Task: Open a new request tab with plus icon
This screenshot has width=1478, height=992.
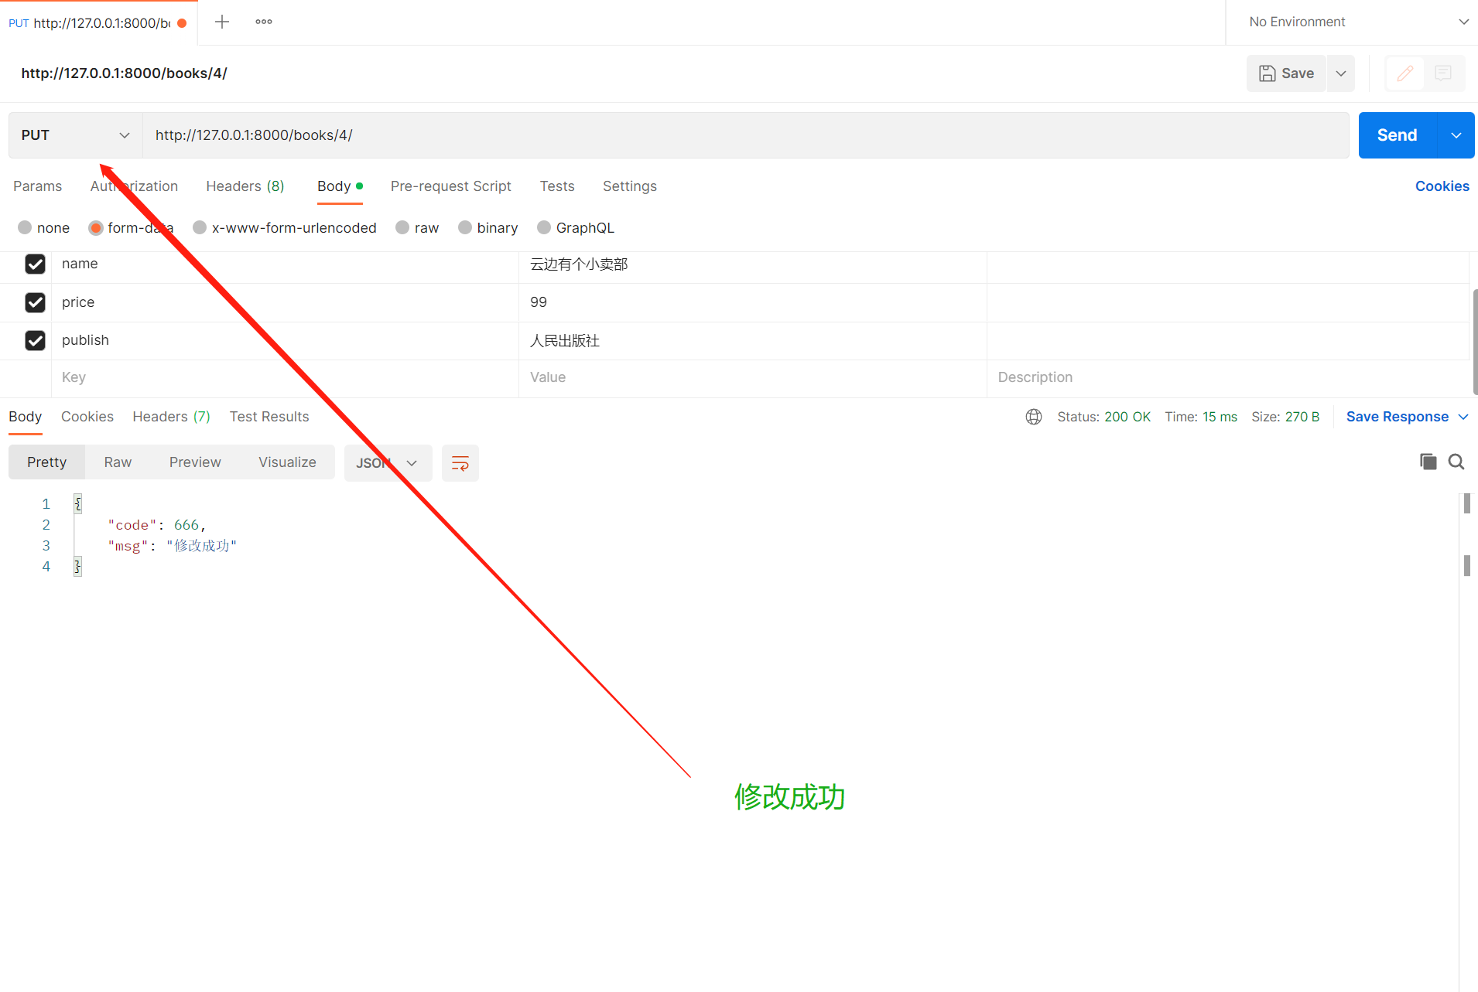Action: [222, 22]
